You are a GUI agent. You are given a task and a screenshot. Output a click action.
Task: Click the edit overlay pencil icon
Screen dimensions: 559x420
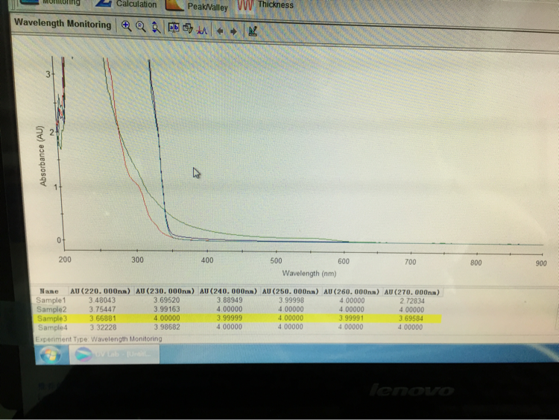point(188,28)
